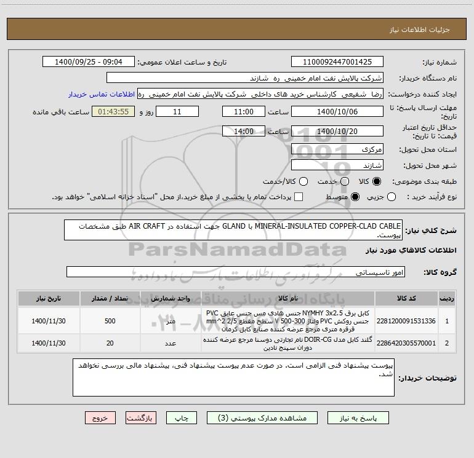Open مشاهده مدارک پیوستی (3) button
The height and width of the screenshot is (458, 474).
coord(262,418)
